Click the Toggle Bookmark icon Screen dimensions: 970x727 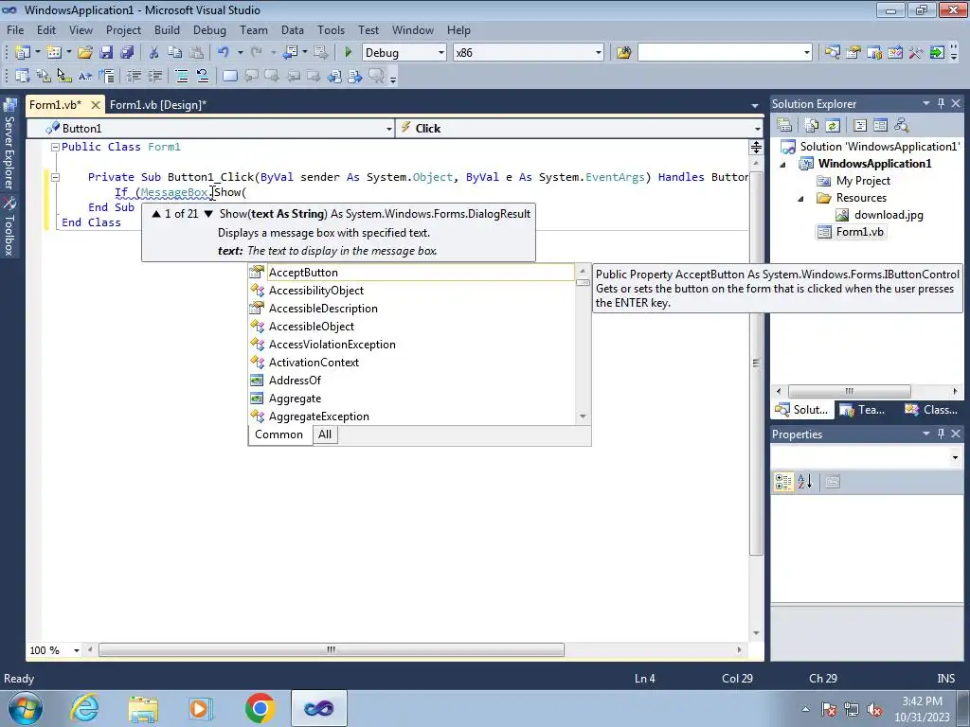pos(229,76)
